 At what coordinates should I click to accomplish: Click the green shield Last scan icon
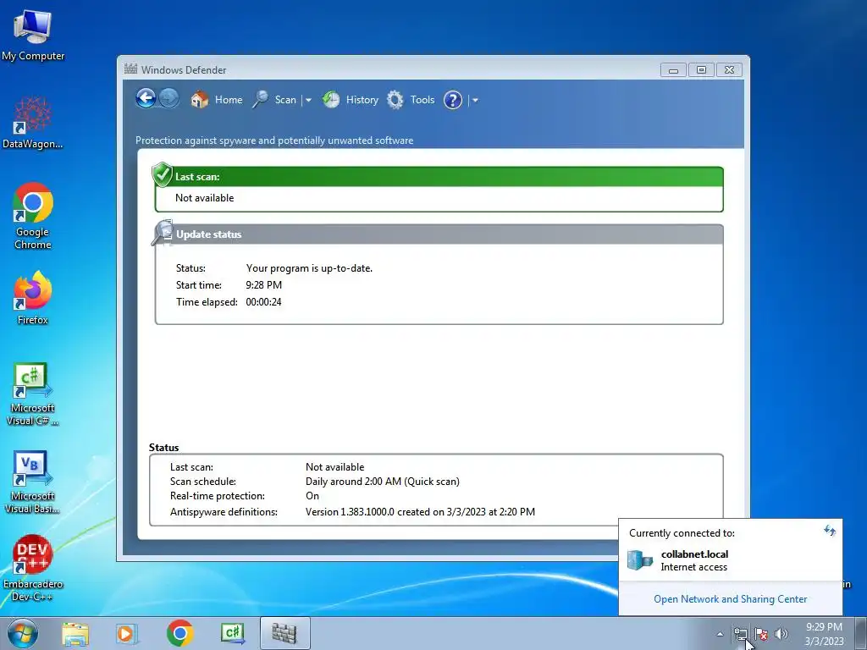pos(162,174)
